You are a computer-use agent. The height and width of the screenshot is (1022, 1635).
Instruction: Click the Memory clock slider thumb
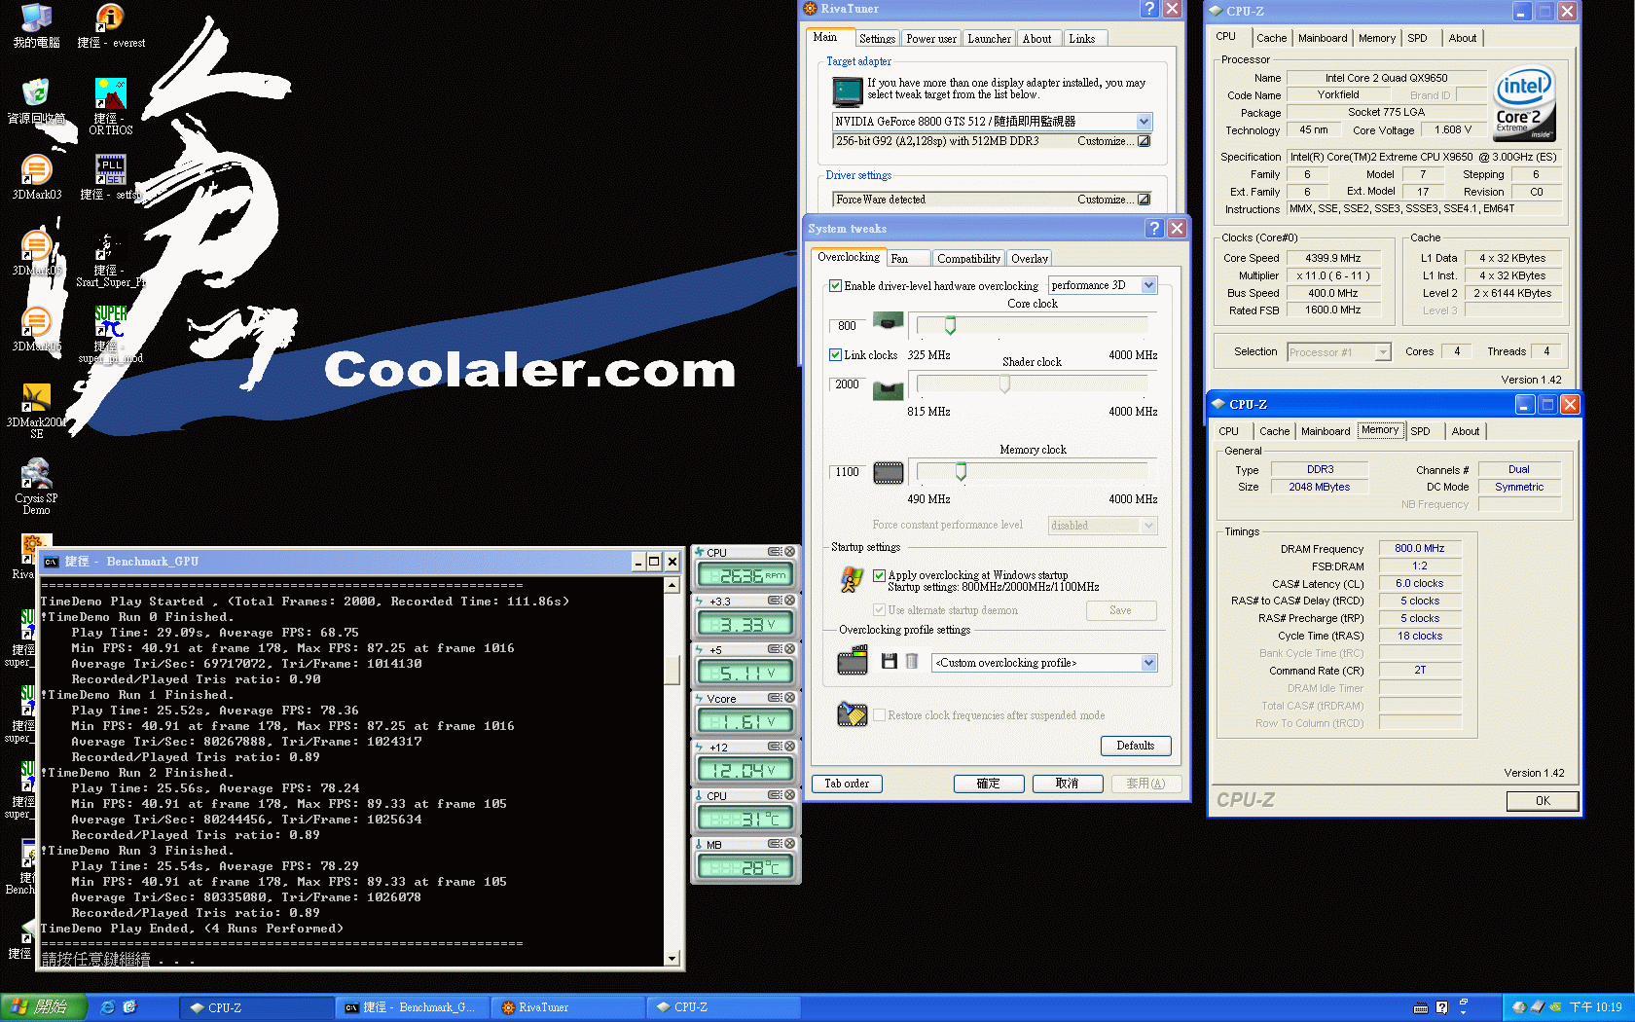tap(961, 471)
